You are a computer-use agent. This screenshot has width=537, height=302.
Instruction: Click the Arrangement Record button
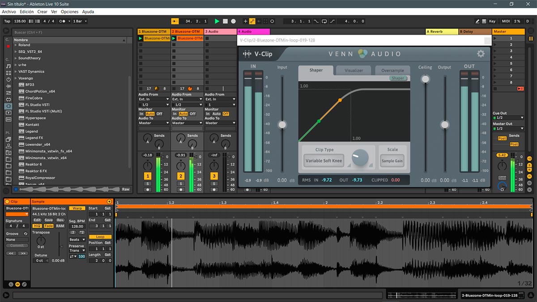[233, 21]
